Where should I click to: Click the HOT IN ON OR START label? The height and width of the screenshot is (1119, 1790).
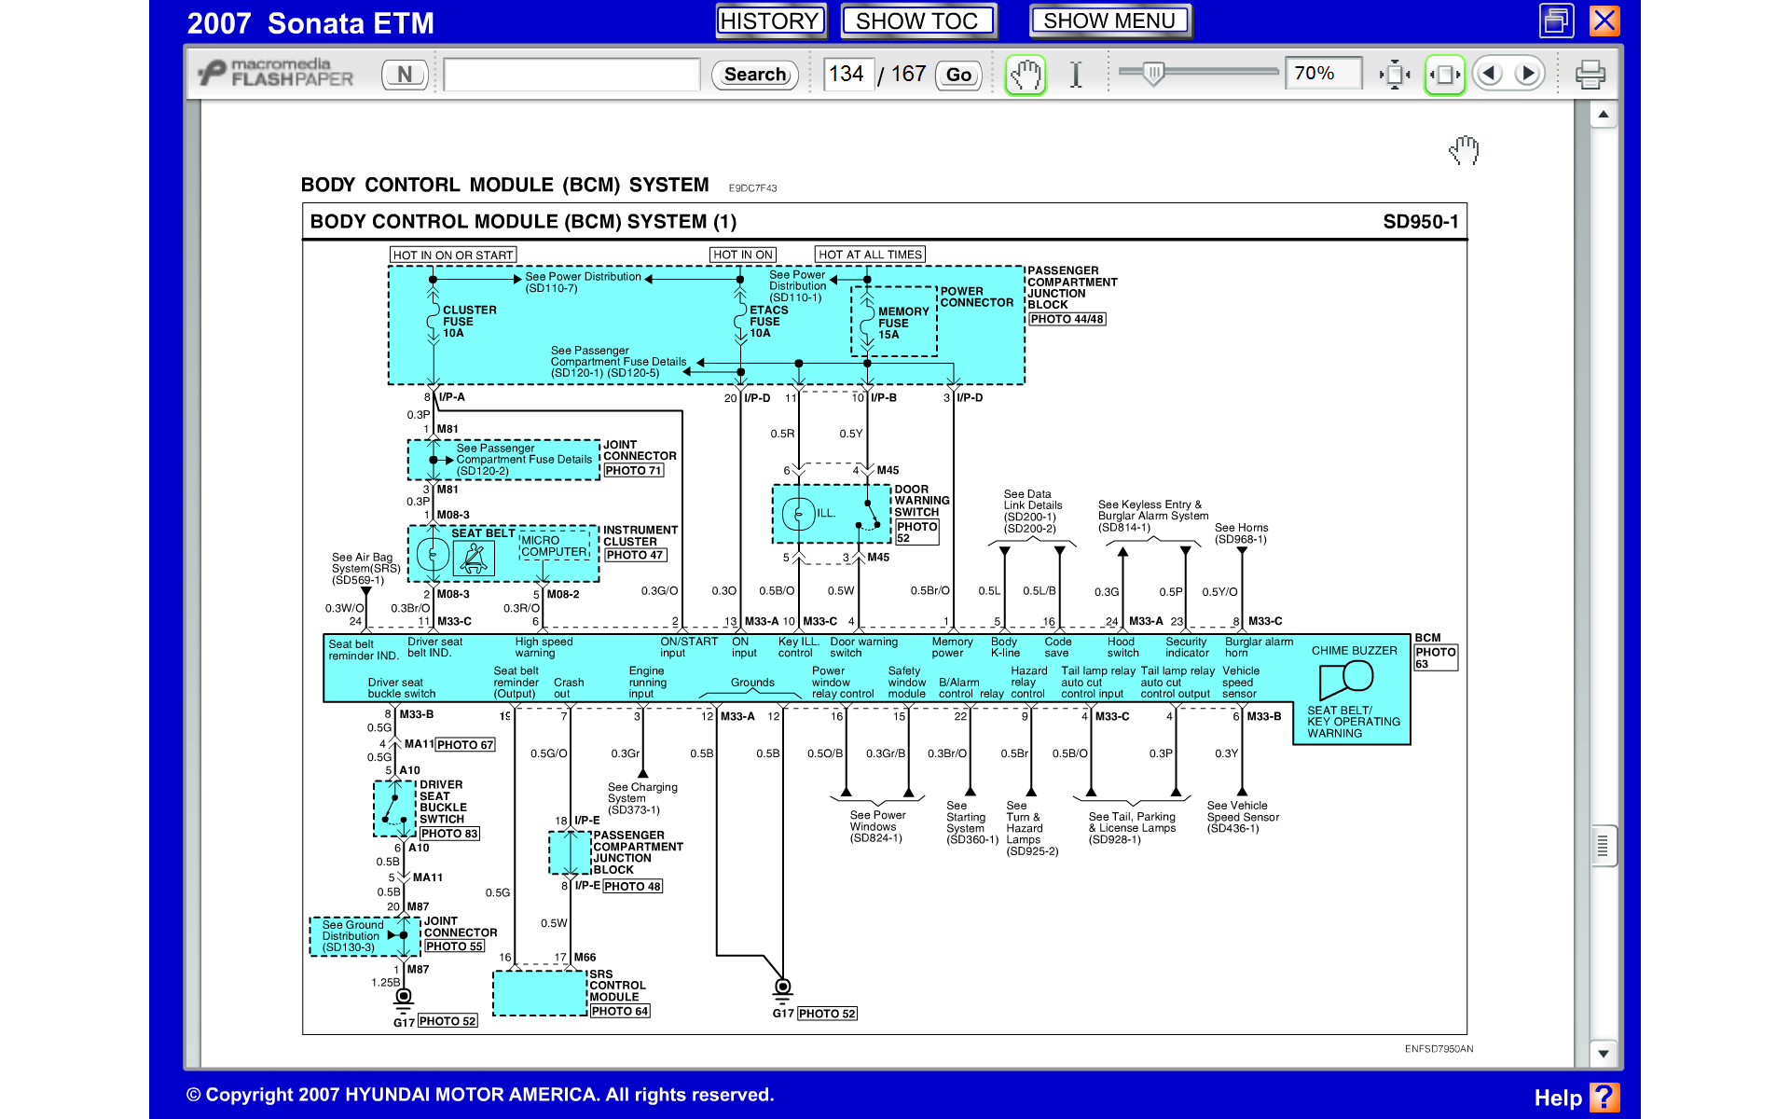[x=453, y=255]
